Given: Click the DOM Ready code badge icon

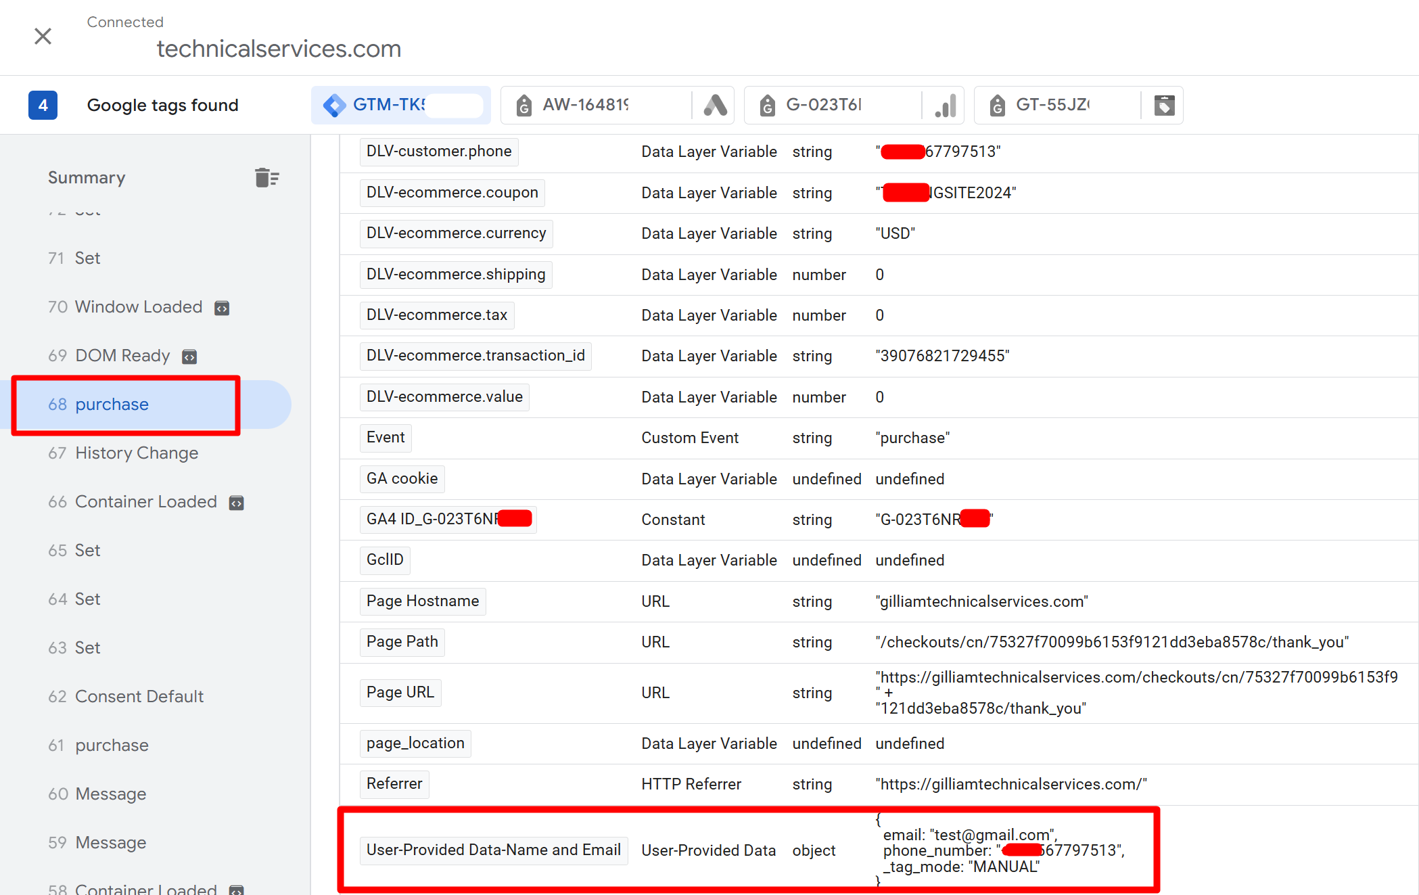Looking at the screenshot, I should [x=189, y=357].
